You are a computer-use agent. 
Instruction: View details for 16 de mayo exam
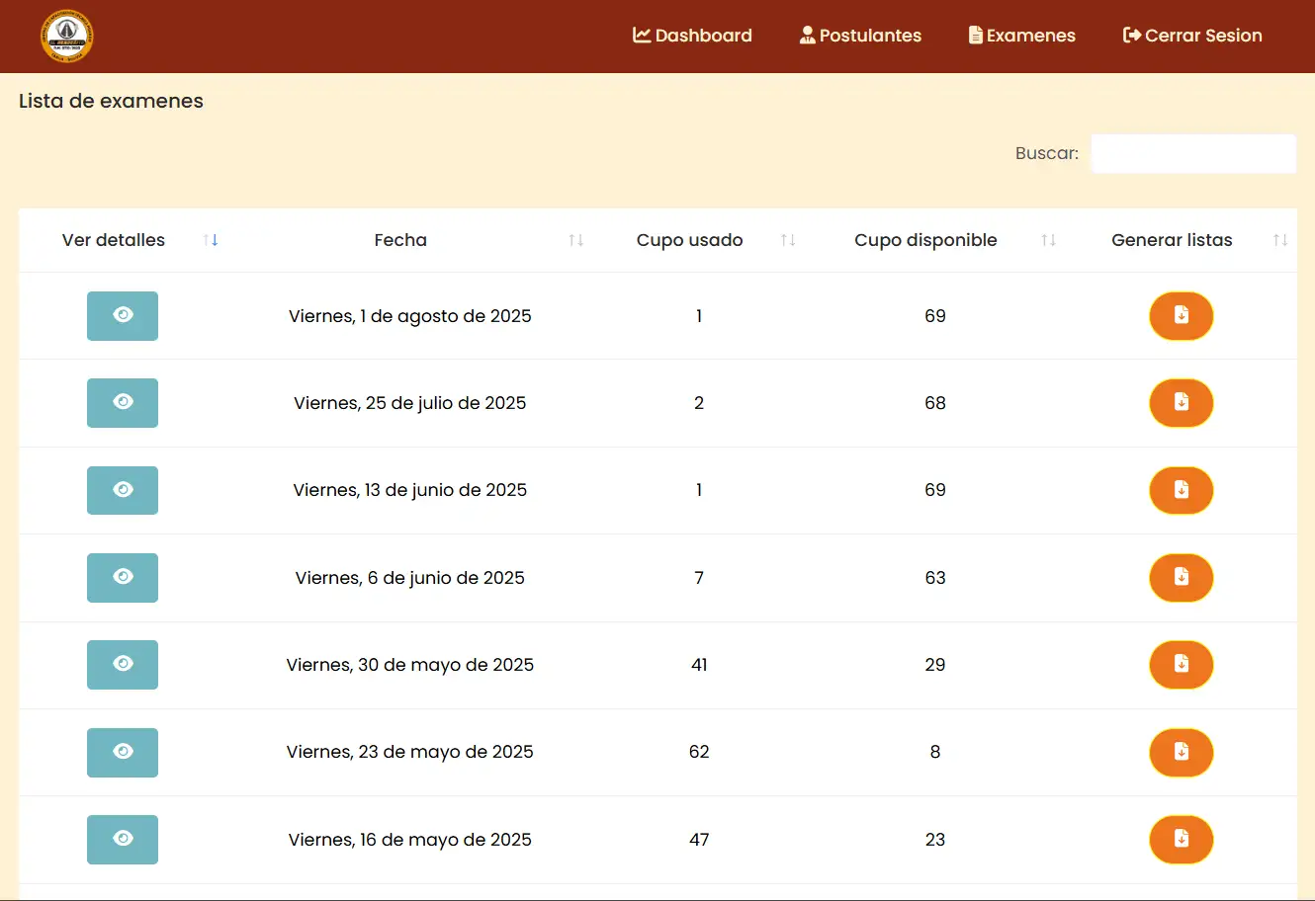click(x=123, y=840)
